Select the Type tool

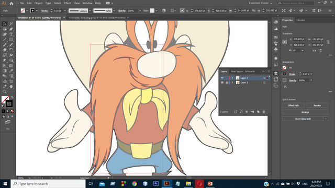click(11, 34)
